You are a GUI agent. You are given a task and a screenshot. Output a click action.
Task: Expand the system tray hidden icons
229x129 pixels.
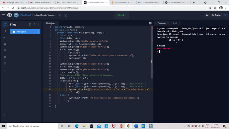coord(185,126)
